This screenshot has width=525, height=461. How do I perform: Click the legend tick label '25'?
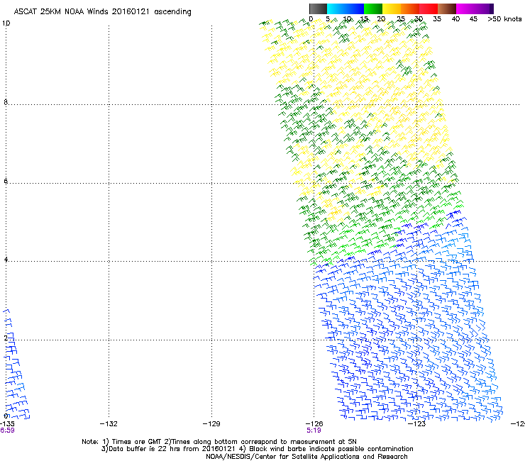click(401, 19)
